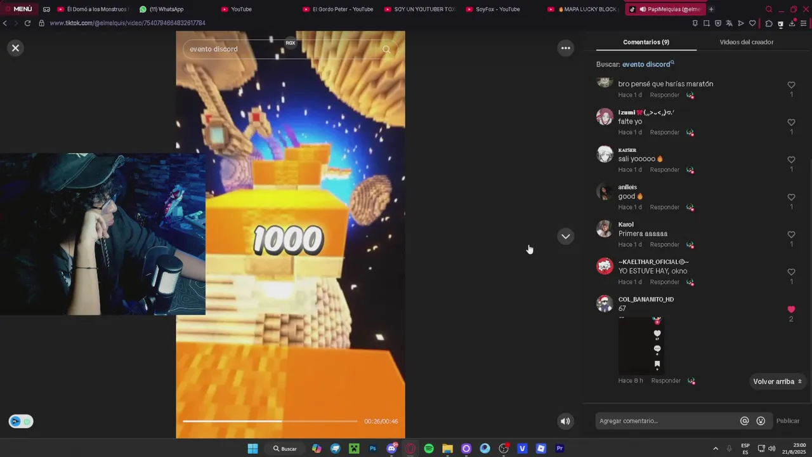Viewport: 812px width, 457px height.
Task: Open File Explorer from the taskbar
Action: click(x=447, y=448)
